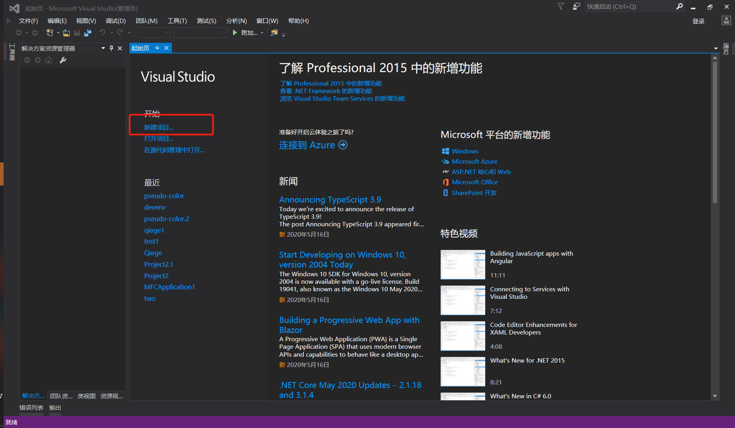Close the Solution Explorer panel
735x428 pixels.
(x=120, y=48)
